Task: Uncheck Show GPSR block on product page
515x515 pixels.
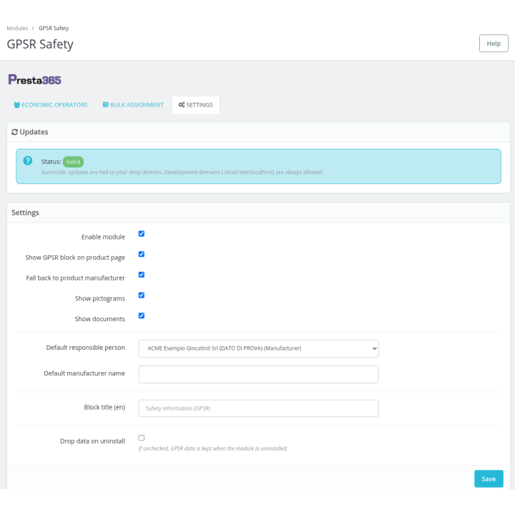Action: pos(142,254)
